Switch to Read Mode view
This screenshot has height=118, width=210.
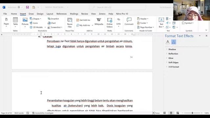click(x=164, y=113)
